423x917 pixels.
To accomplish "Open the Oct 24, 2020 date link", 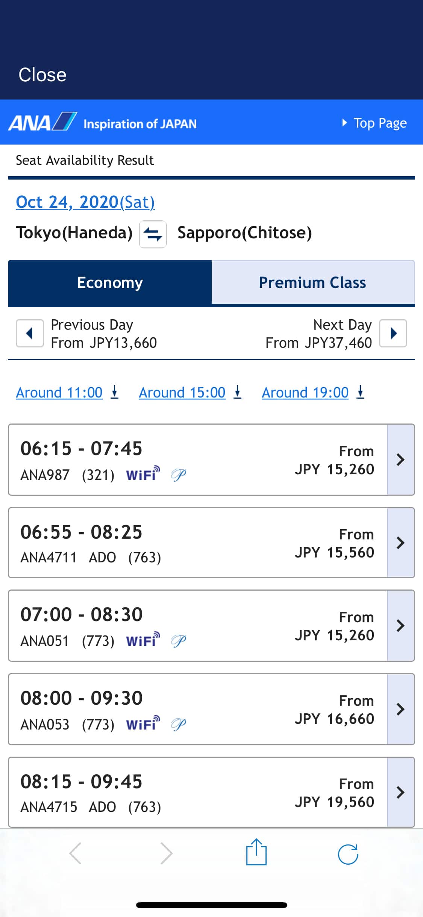I will tap(85, 202).
